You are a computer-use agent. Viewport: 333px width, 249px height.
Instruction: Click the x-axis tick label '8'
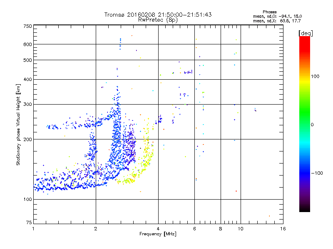tap(221, 229)
